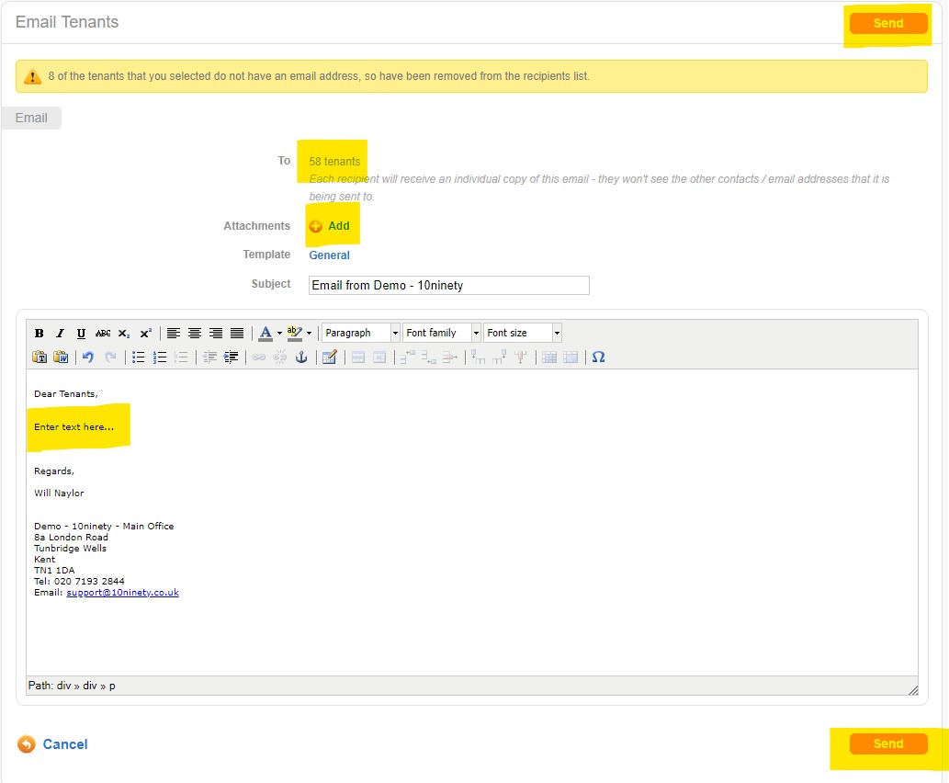Insert an anchor into the email body
This screenshot has width=949, height=783.
(301, 357)
